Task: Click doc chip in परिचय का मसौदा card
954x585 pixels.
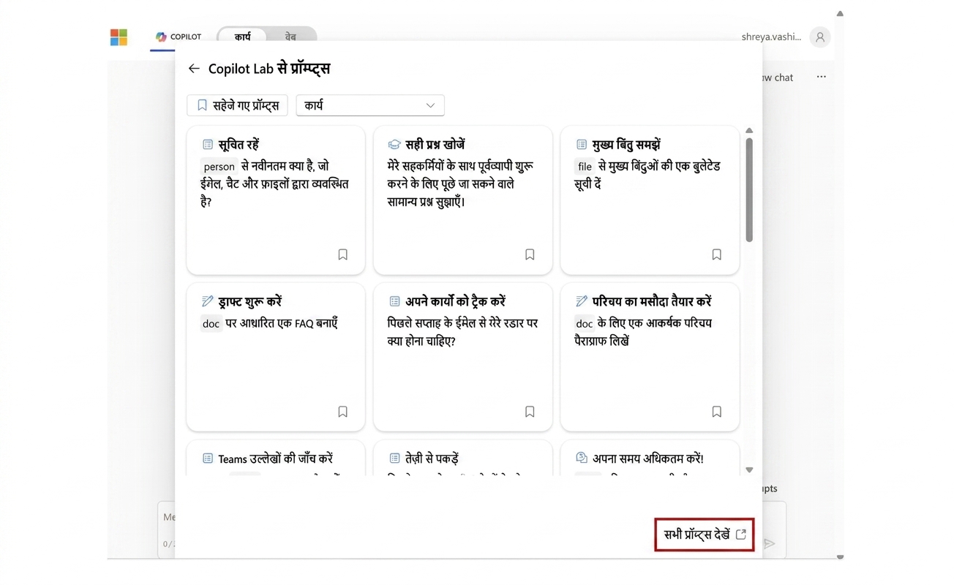Action: tap(585, 323)
